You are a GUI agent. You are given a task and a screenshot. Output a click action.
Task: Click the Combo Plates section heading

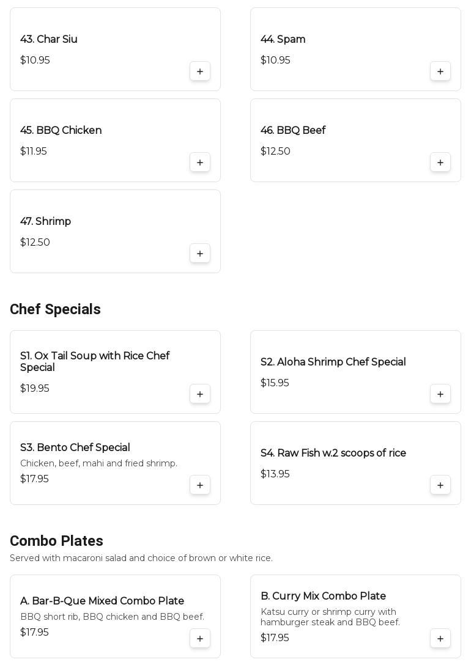(56, 542)
